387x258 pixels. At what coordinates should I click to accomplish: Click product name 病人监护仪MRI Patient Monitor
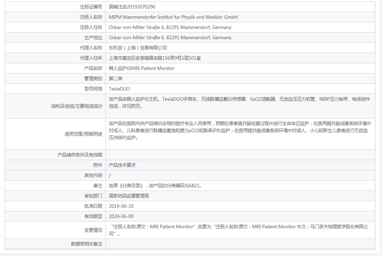pyautogui.click(x=142, y=68)
